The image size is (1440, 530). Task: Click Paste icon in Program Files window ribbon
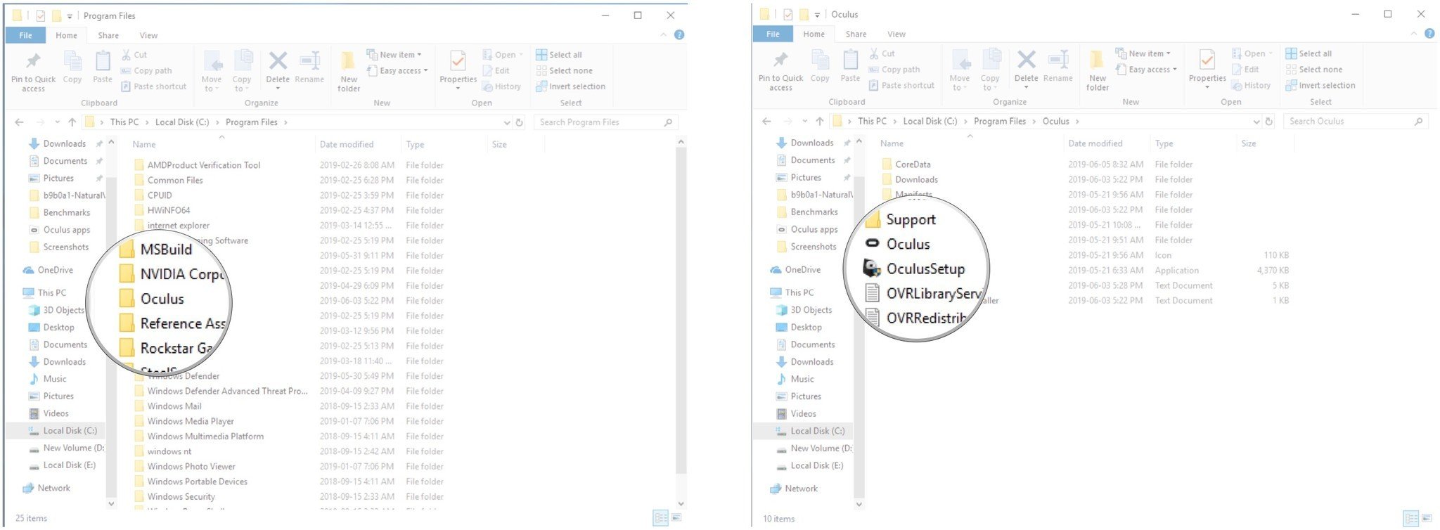pos(103,61)
